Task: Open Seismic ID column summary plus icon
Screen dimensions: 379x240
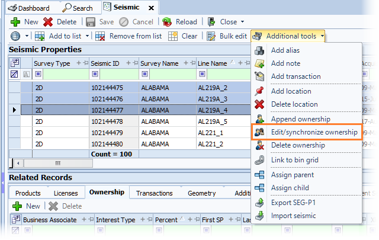Action: (x=129, y=63)
